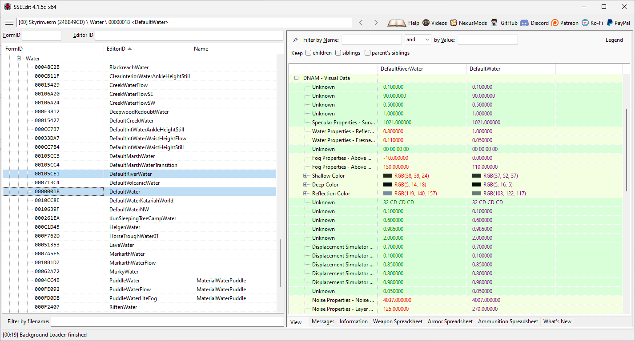Open the Weapon Spreadsheet tab
The image size is (635, 341).
[398, 321]
